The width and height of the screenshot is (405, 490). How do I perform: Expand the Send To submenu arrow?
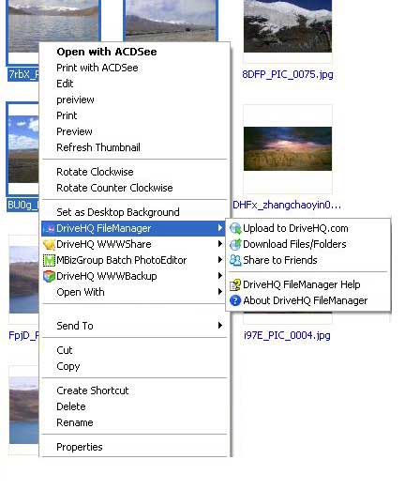pyautogui.click(x=220, y=326)
